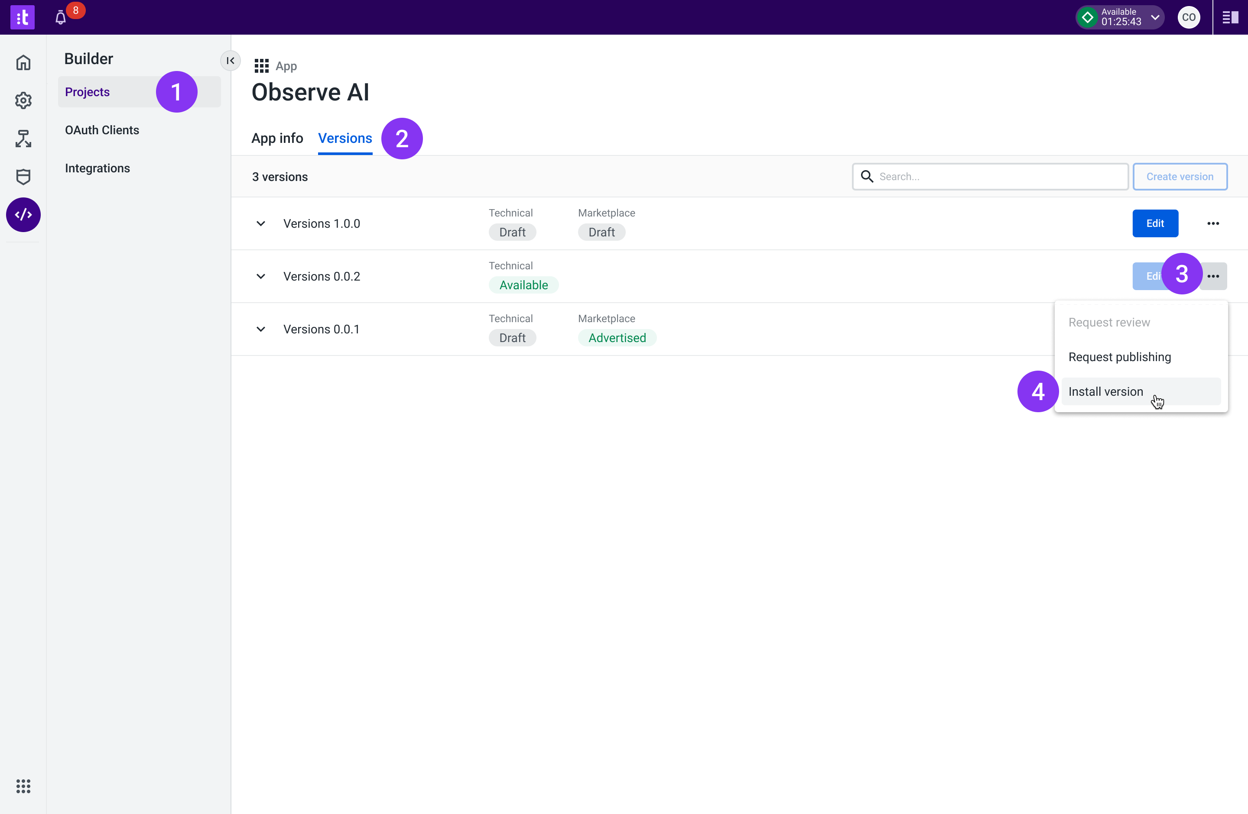This screenshot has width=1248, height=814.
Task: Expand the Versions 0.0.1 row
Action: click(260, 329)
